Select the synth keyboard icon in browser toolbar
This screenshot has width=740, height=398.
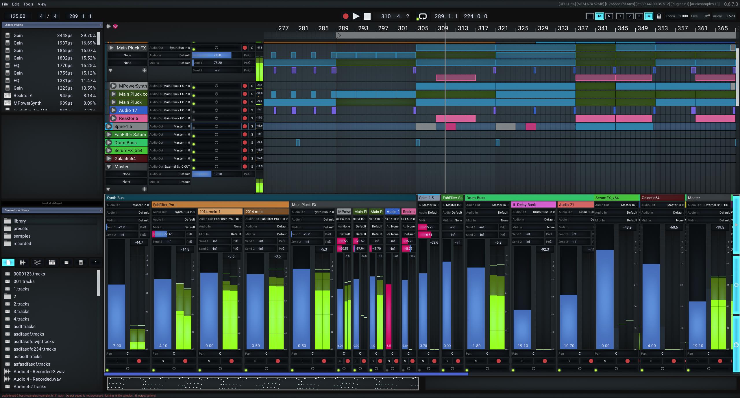pos(52,262)
